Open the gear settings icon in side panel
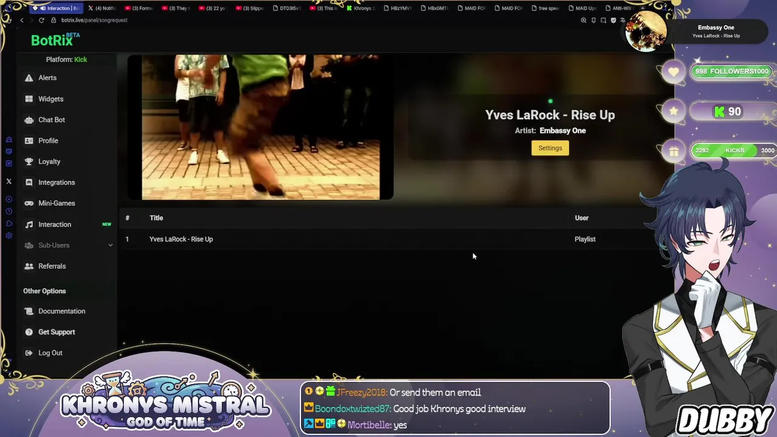The image size is (777, 437). [x=8, y=235]
